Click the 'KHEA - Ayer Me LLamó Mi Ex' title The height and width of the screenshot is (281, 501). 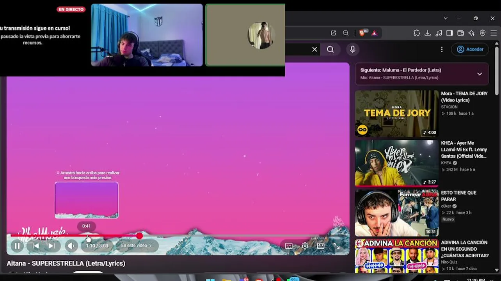coord(464,149)
